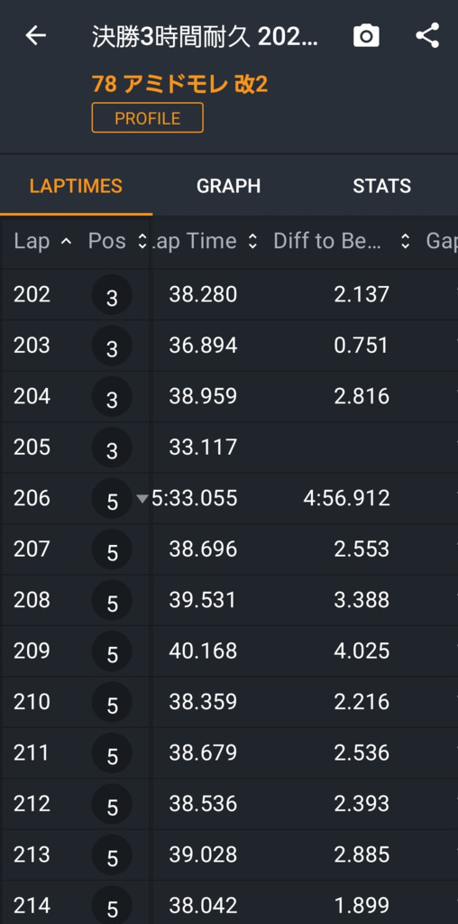The image size is (458, 924).
Task: Open the camera screenshot icon
Action: (366, 36)
